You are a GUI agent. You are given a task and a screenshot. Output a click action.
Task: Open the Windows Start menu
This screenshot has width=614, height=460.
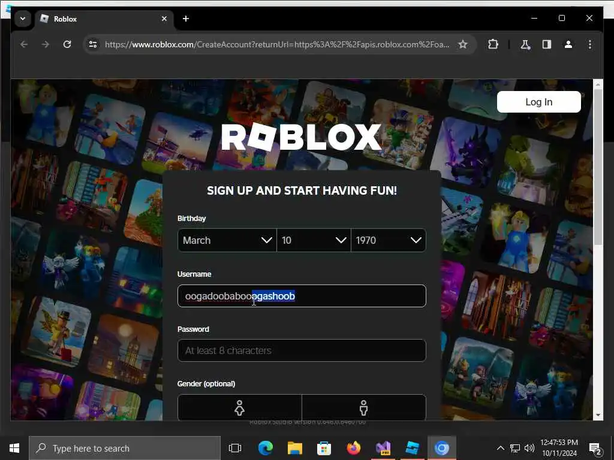tap(14, 448)
